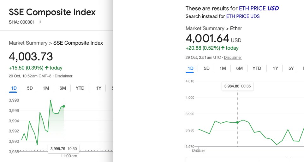Open the three-dot menu beside SHA: 000001
304x162 pixels.
click(40, 22)
